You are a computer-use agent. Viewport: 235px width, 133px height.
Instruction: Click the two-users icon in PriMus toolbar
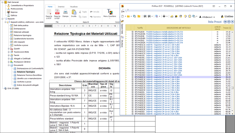click(176, 16)
